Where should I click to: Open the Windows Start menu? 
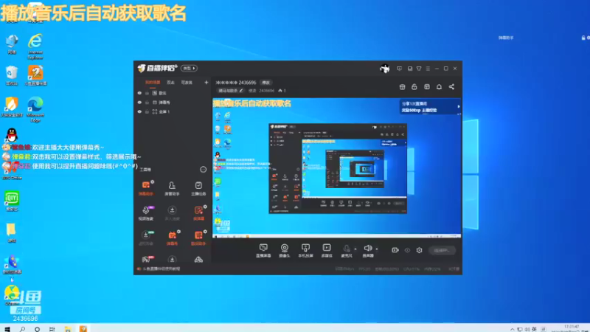tap(7, 329)
